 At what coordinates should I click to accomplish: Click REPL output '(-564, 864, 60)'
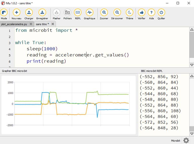[159, 116]
